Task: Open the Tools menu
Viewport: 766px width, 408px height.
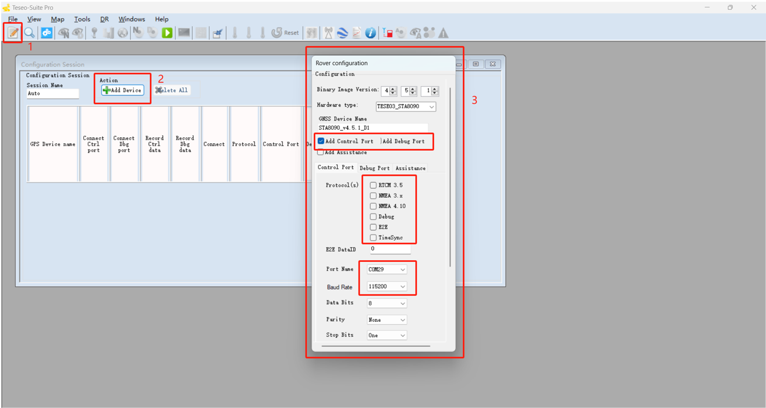Action: (81, 19)
